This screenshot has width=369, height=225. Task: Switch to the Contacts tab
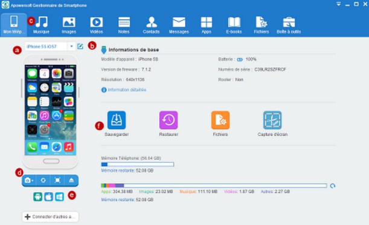tap(151, 25)
